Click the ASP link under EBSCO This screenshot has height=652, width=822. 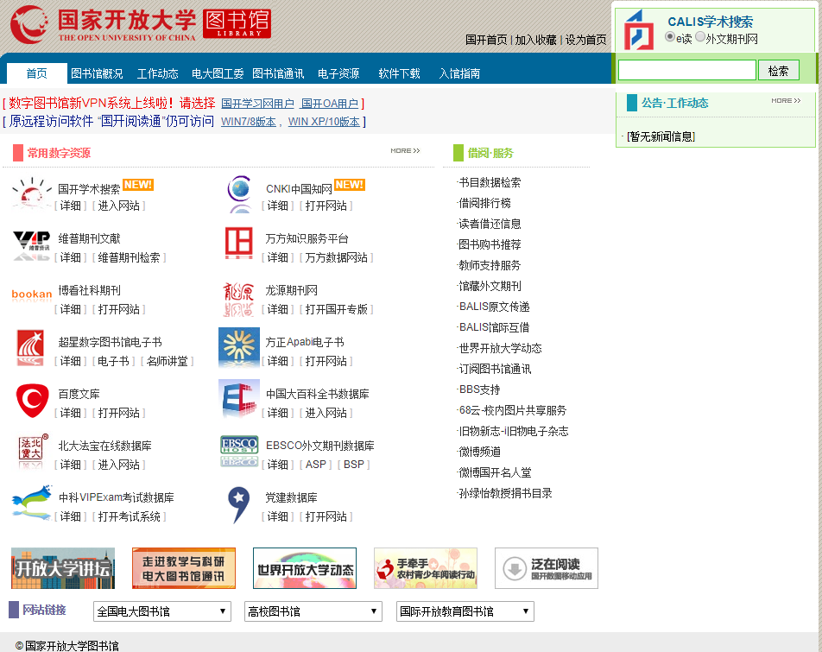tap(316, 465)
